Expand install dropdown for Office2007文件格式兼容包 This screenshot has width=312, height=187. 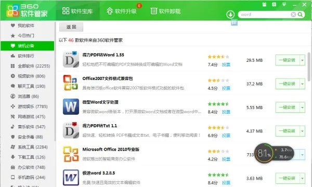pyautogui.click(x=302, y=84)
